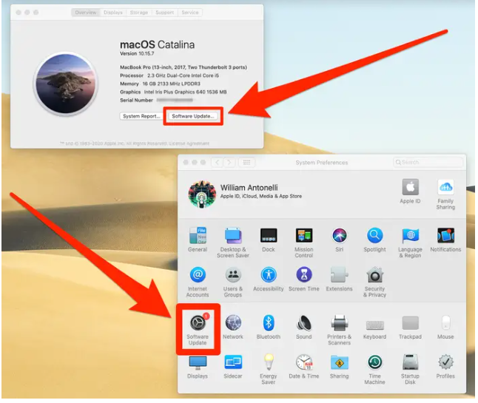This screenshot has height=403, width=478.
Task: Click the macOS Catalina wallpaper image
Action: click(x=66, y=84)
